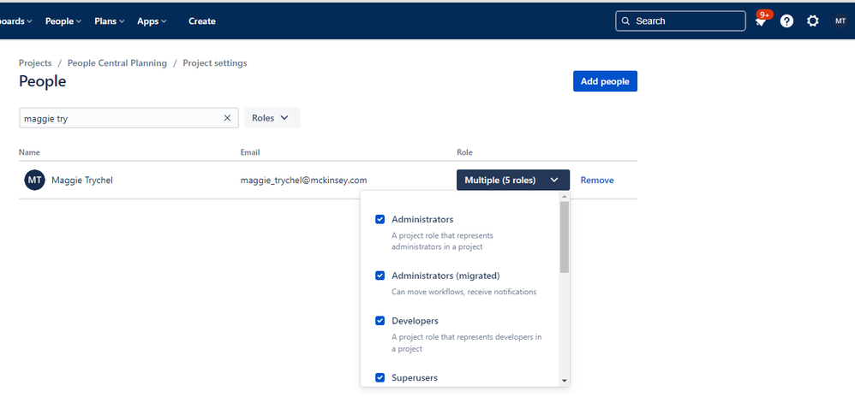The image size is (855, 409).
Task: Uncheck the Developers role checkbox
Action: click(x=380, y=321)
